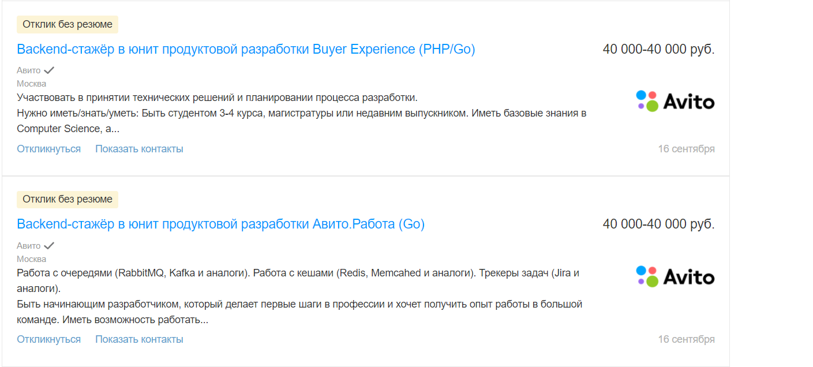The image size is (813, 367).
Task: Click the salary of the Авито.Работа (Go) vacancy
Action: coord(658,224)
